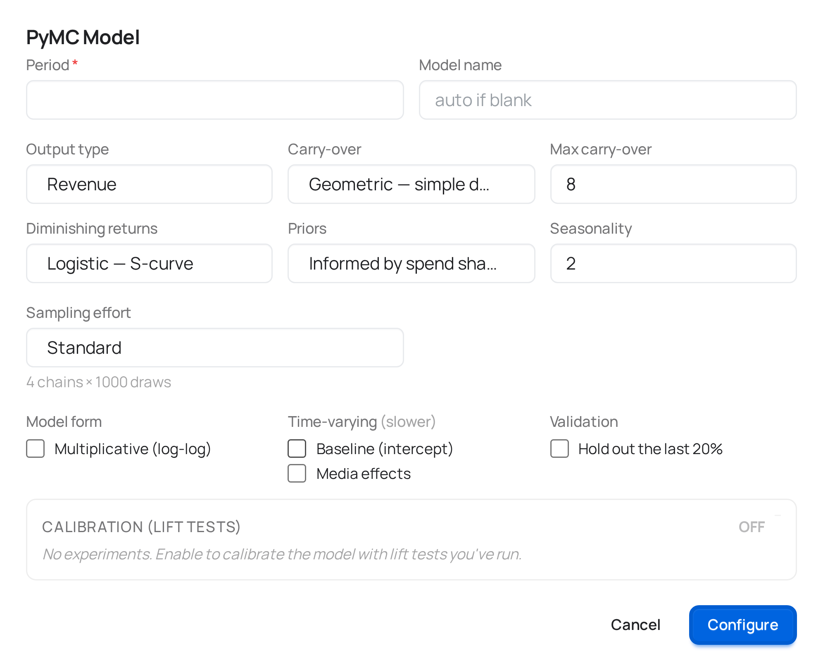Open the Carry-over dropdown showing Geometric
This screenshot has height=670, width=823.
click(x=411, y=184)
